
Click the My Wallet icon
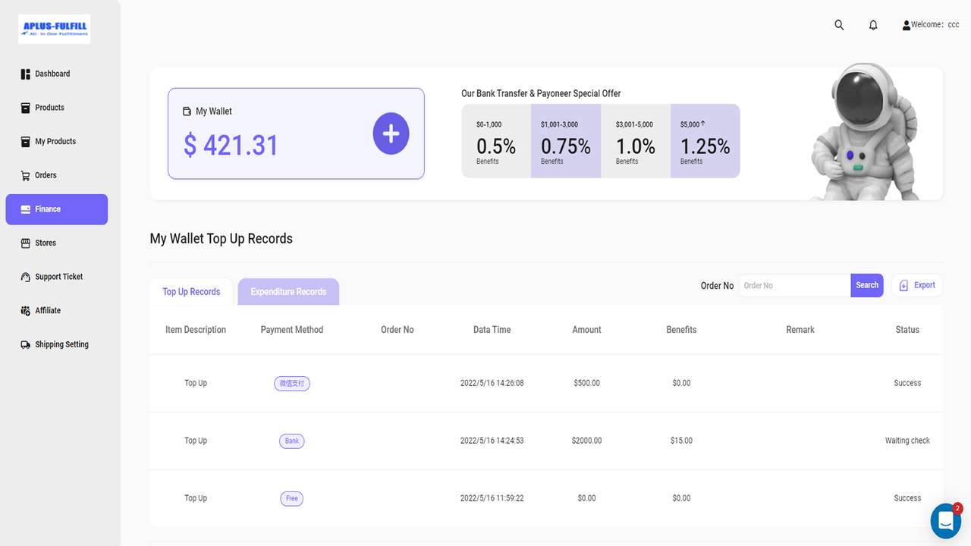(x=187, y=111)
